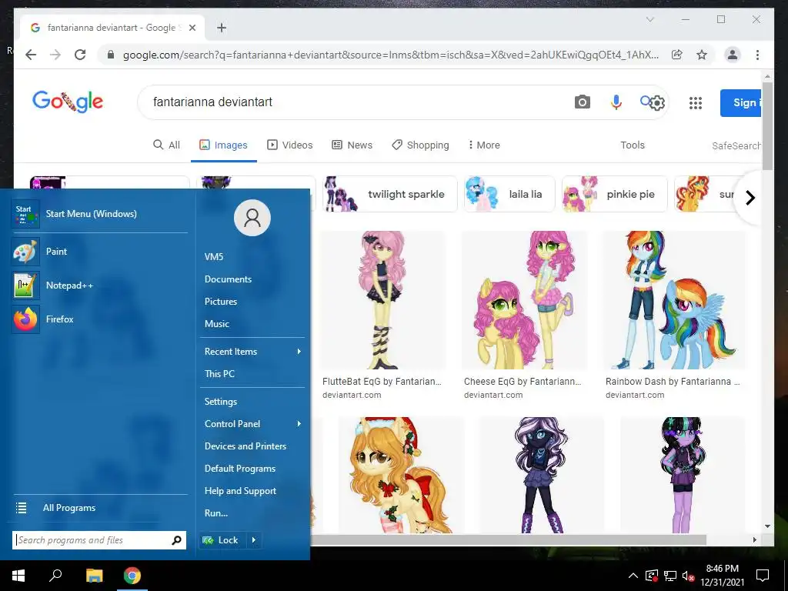Image resolution: width=788 pixels, height=591 pixels.
Task: Click the padlock site info icon
Action: 111,55
